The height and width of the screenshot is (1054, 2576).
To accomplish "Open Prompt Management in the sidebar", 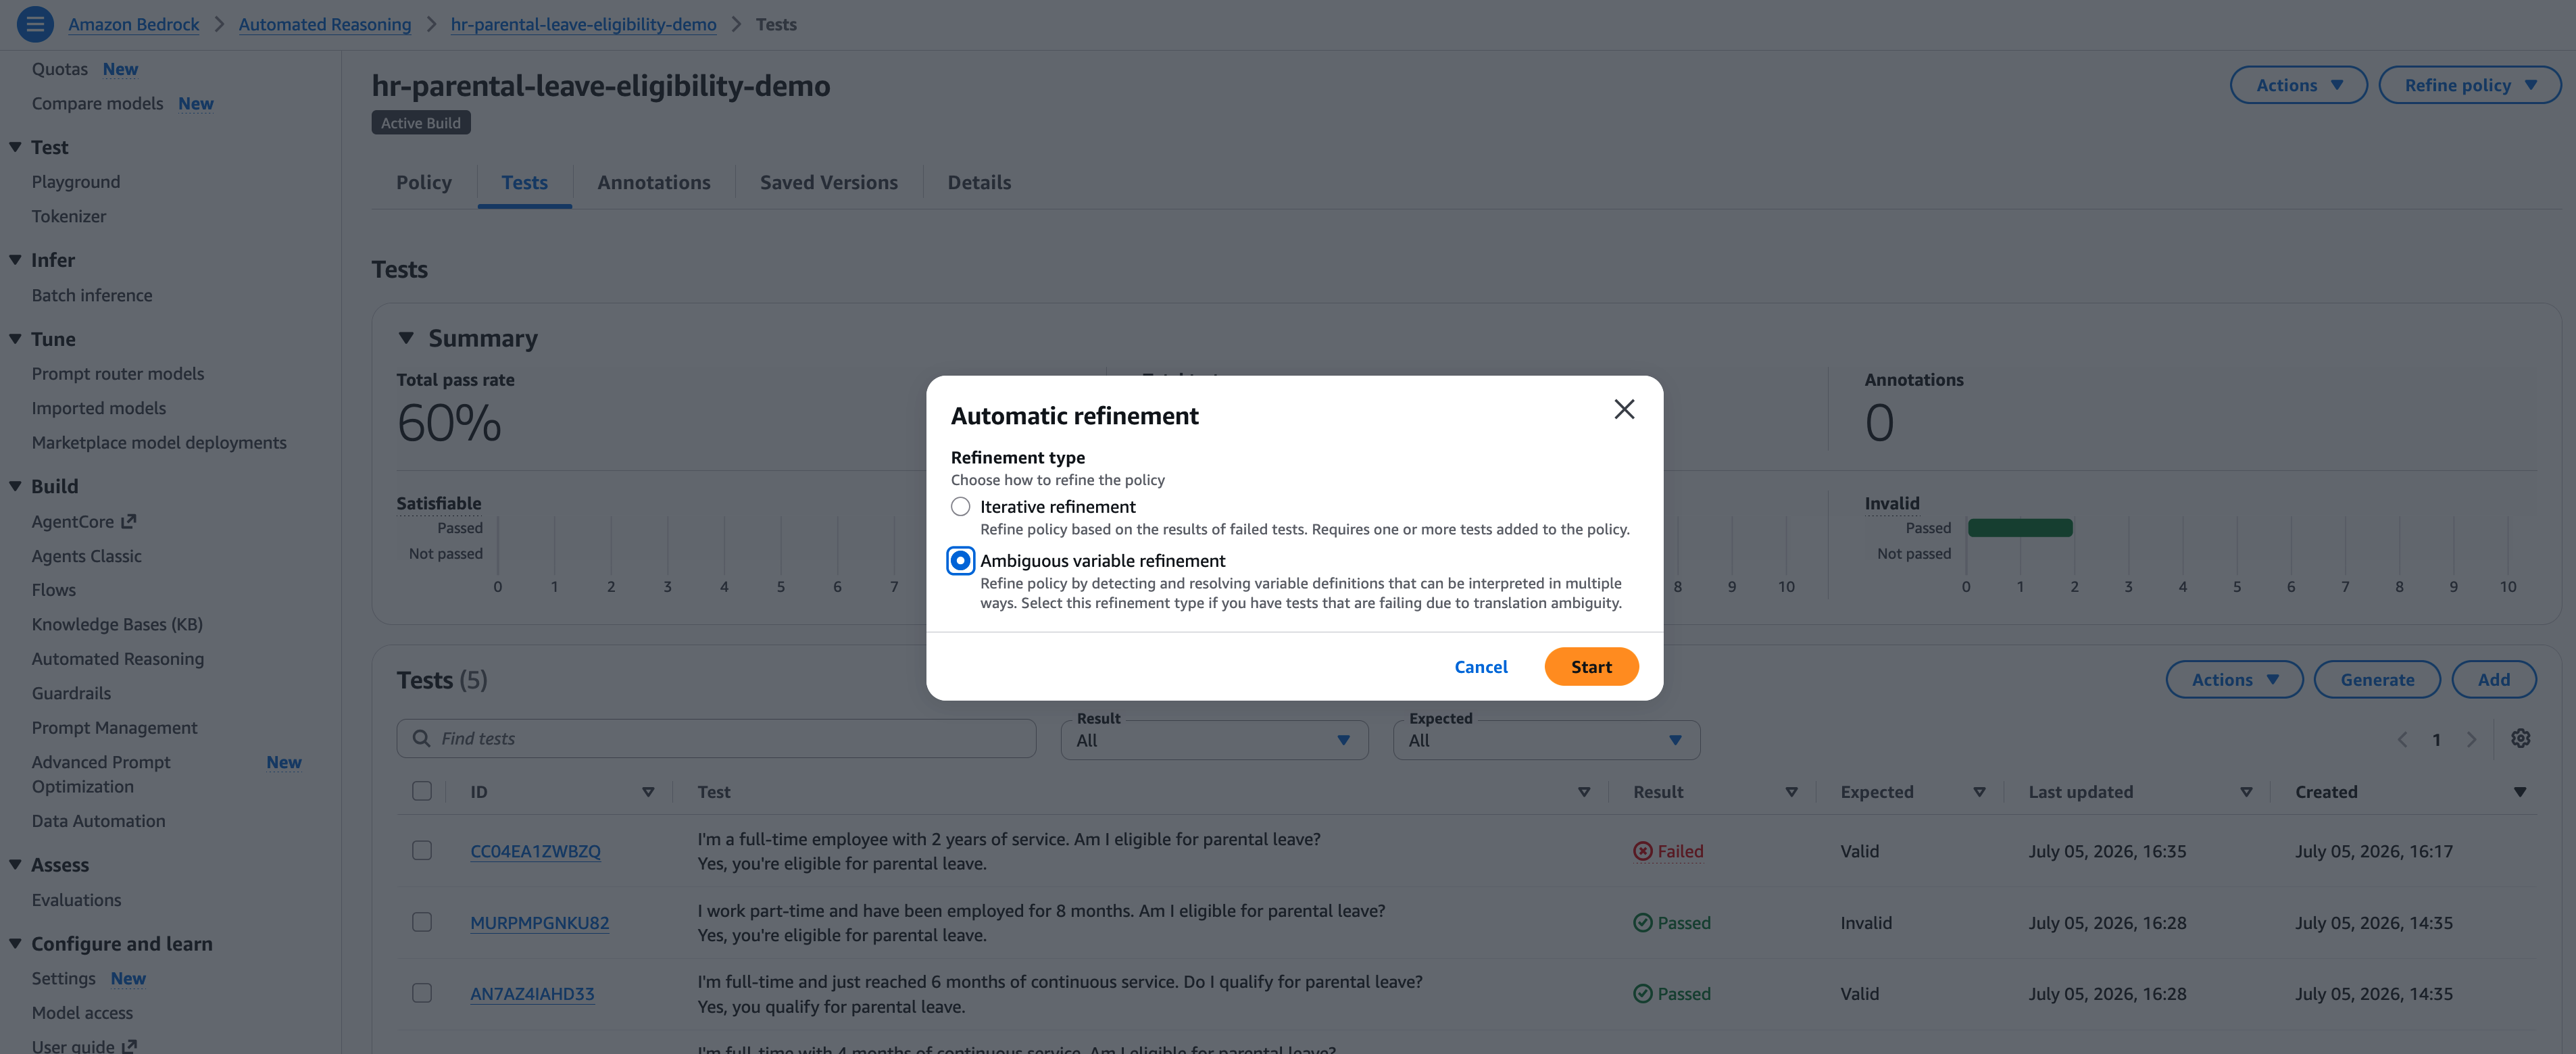I will [x=114, y=727].
